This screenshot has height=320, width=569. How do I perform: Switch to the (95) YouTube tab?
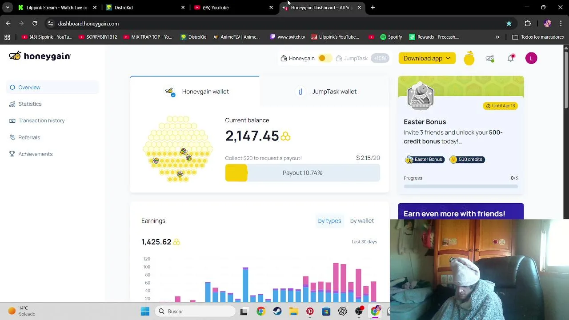pos(233,8)
